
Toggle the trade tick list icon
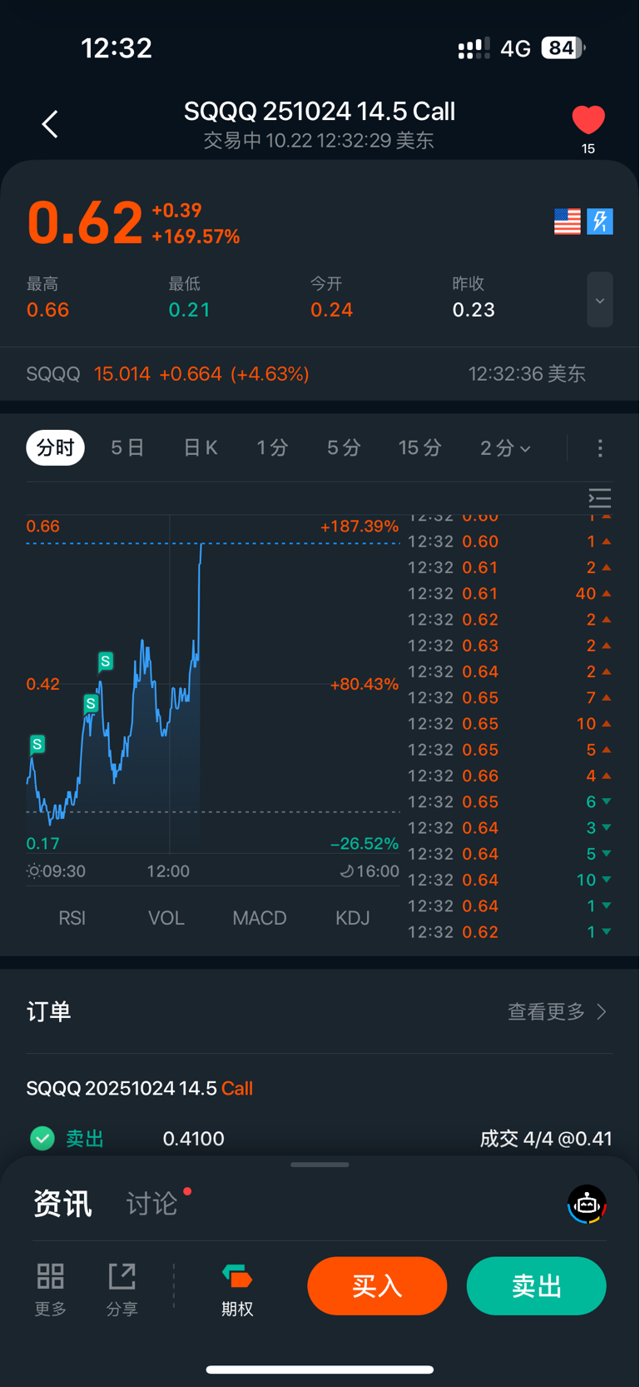click(600, 498)
